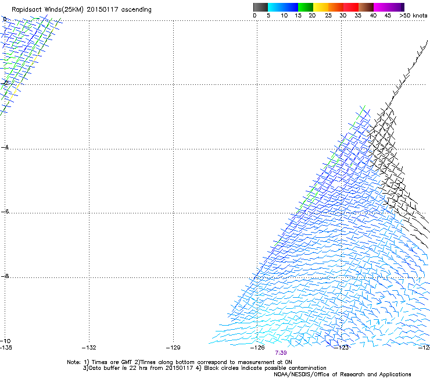Pick the brown 35-40 knots legend segment

[366, 7]
